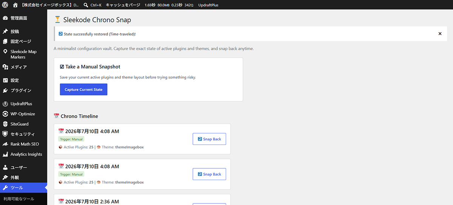Open the プラグイン menu item

[x=23, y=91]
